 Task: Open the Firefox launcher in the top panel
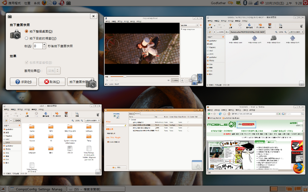[x=44, y=3]
